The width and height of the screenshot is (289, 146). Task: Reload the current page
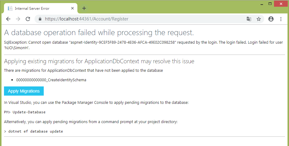coord(28,19)
